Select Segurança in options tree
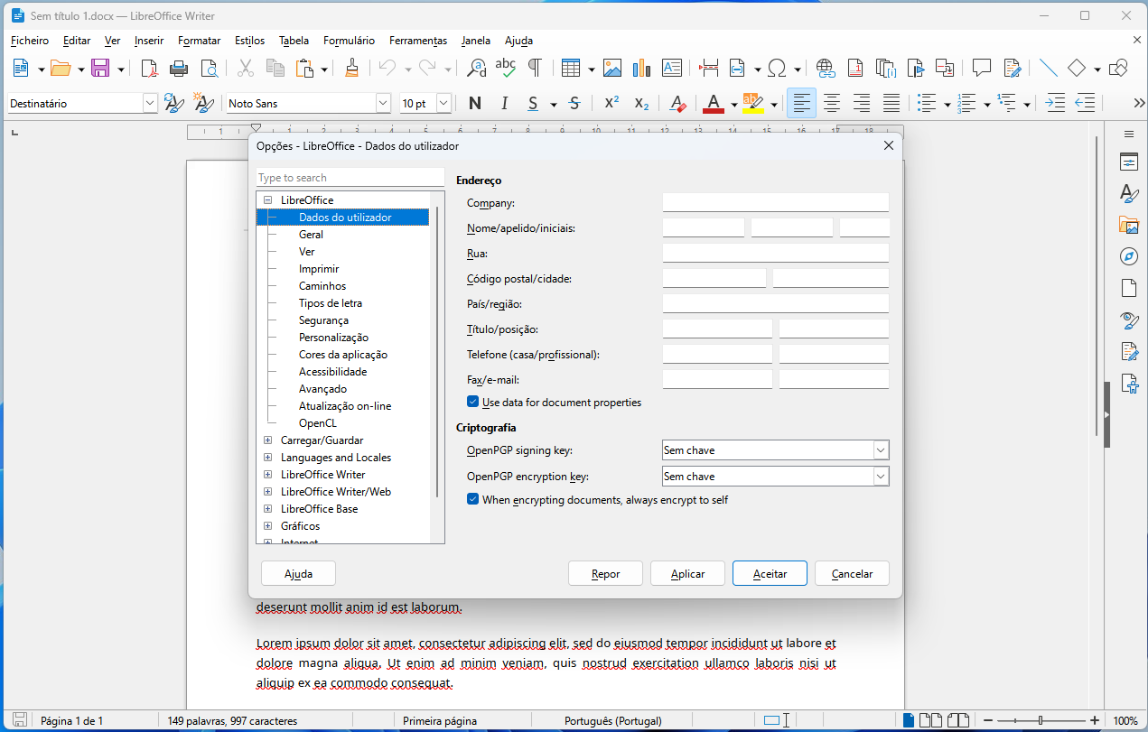Screen dimensions: 1148x732 pyautogui.click(x=323, y=320)
